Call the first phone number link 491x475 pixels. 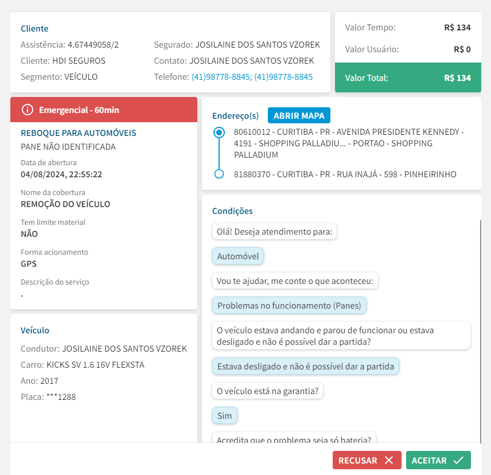[221, 76]
